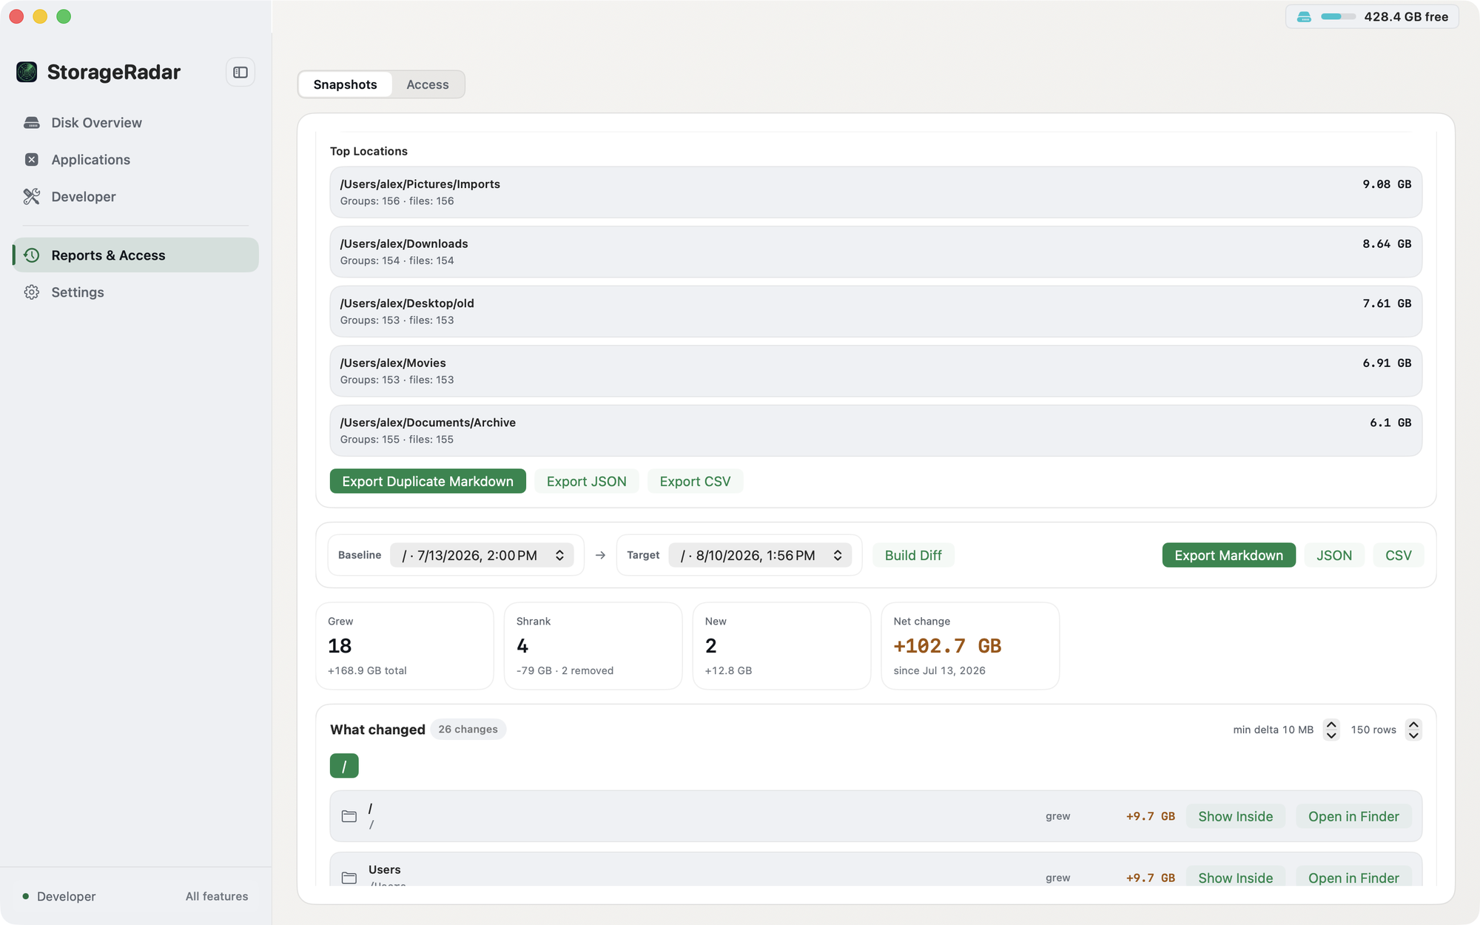
Task: Click the disk usage bar in title area
Action: click(x=1338, y=17)
